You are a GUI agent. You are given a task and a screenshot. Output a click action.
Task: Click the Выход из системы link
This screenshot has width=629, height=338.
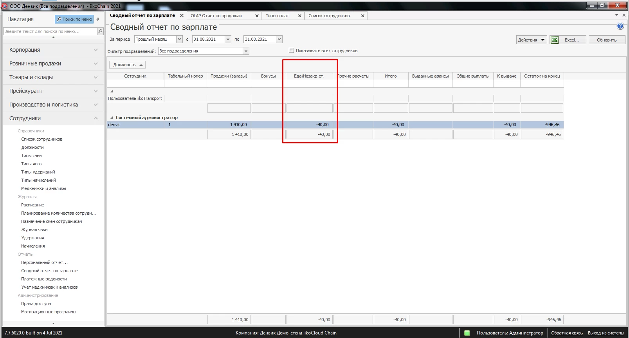click(x=606, y=333)
